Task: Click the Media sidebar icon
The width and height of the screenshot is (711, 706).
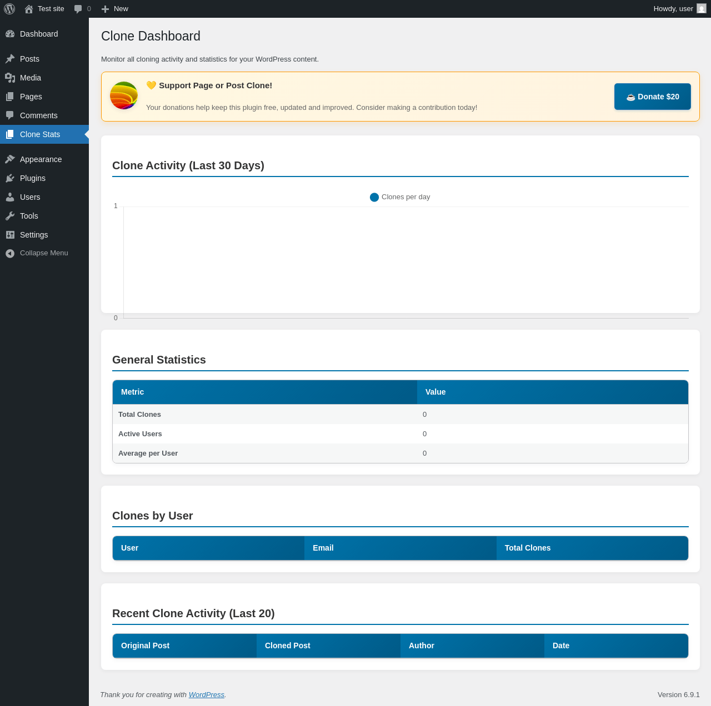Action: [x=10, y=78]
